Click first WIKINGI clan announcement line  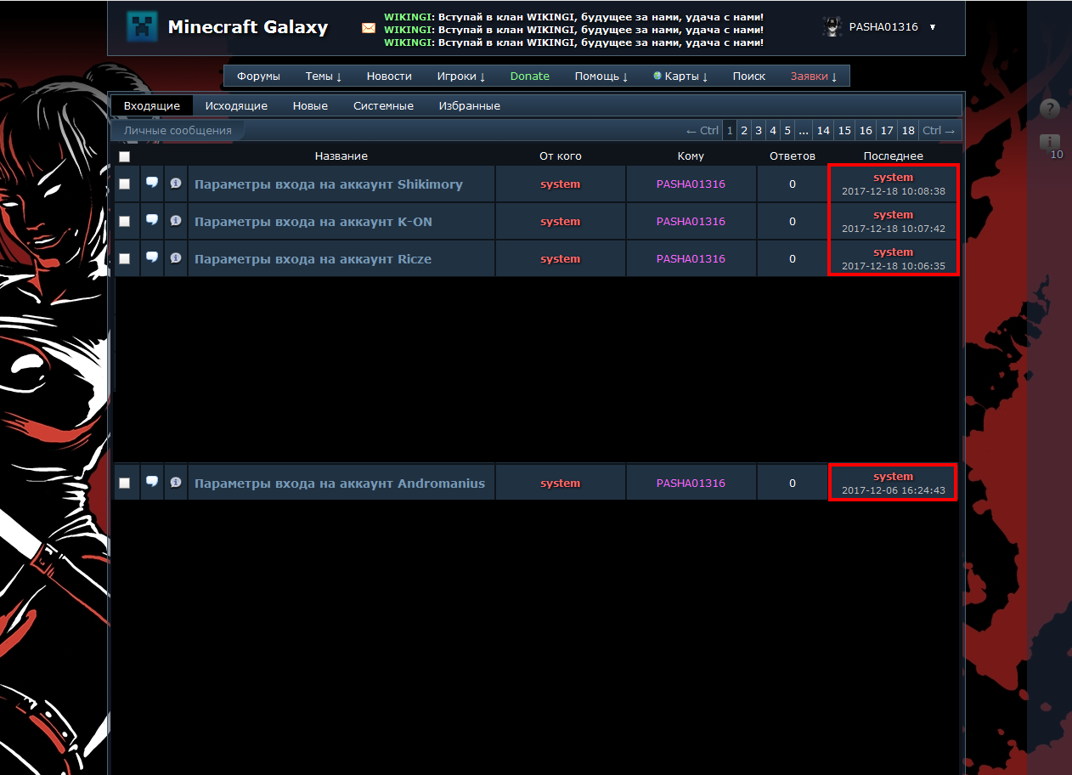point(573,17)
